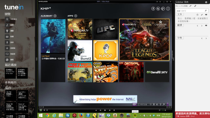Open File Explorer folder on taskbar

tap(61, 115)
